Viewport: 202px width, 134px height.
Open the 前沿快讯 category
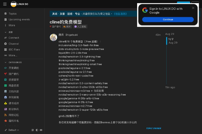tap(14, 109)
